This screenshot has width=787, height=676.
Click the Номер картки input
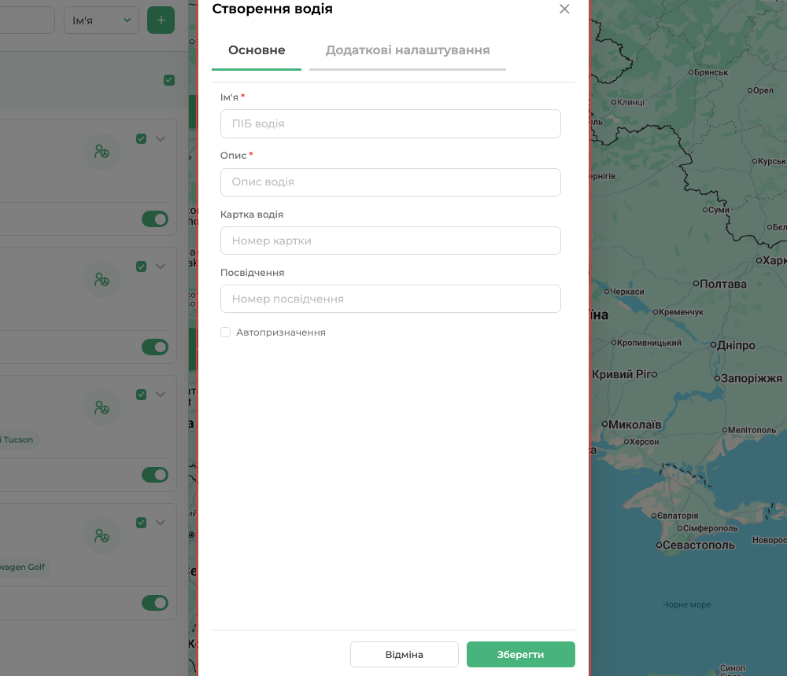coord(390,241)
